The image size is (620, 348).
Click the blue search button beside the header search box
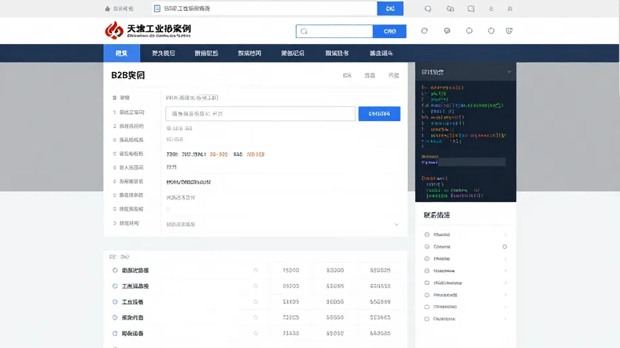click(390, 31)
